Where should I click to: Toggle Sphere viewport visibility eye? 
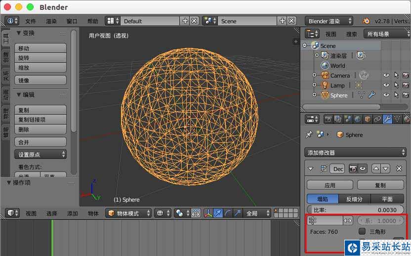point(386,95)
